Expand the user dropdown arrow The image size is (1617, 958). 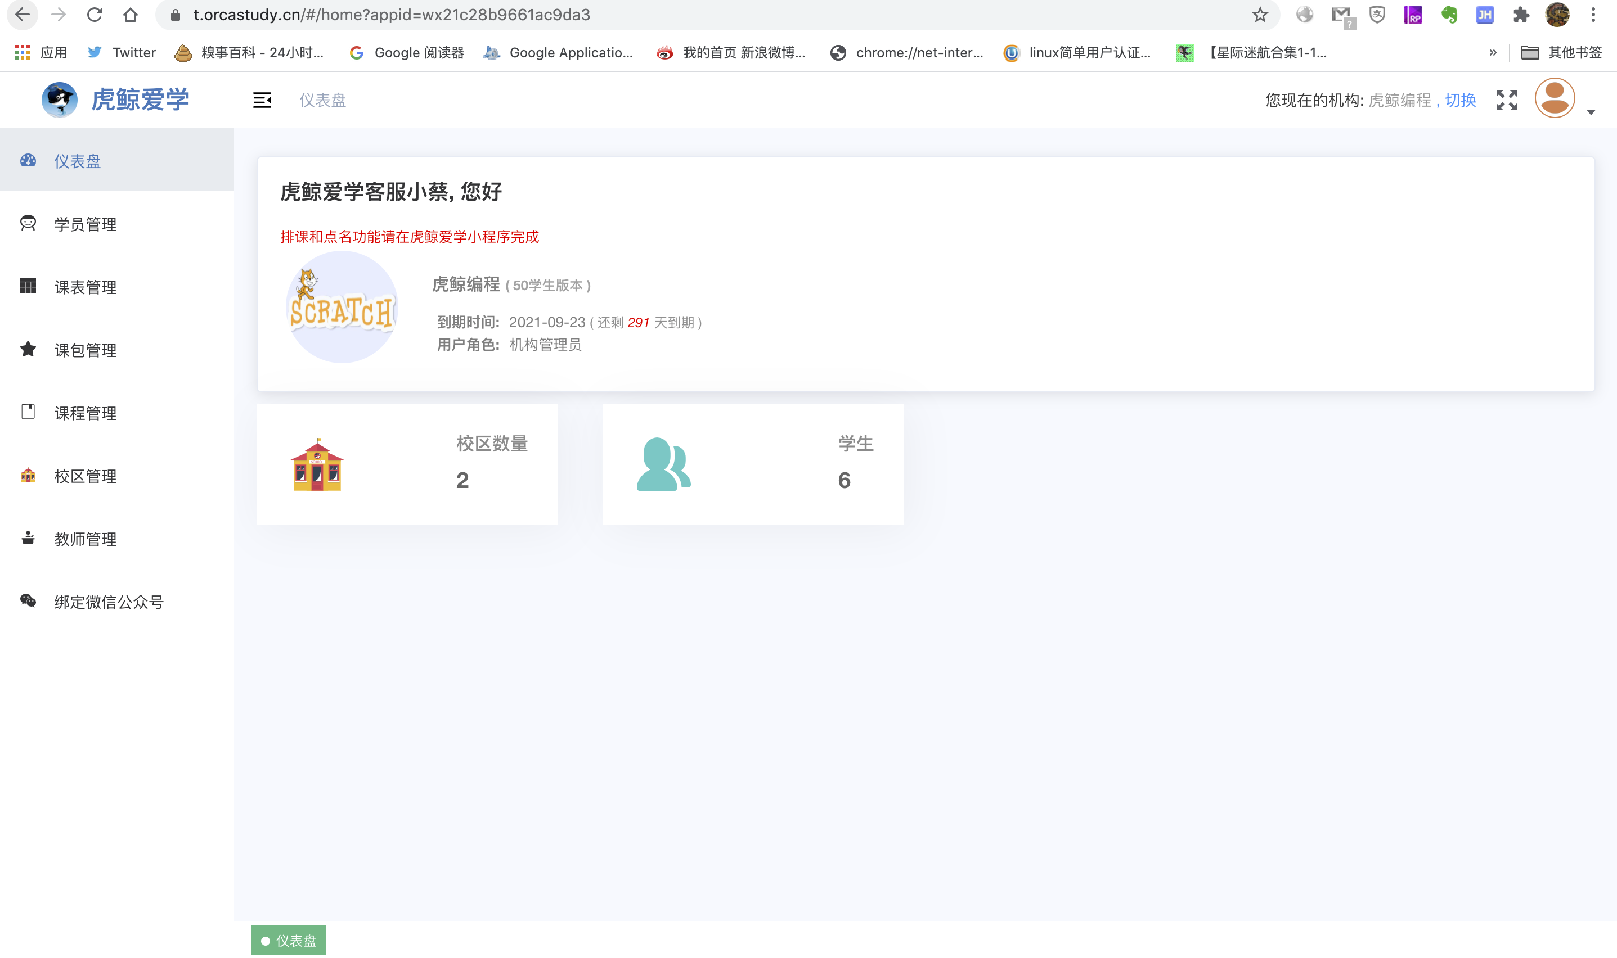click(1591, 112)
